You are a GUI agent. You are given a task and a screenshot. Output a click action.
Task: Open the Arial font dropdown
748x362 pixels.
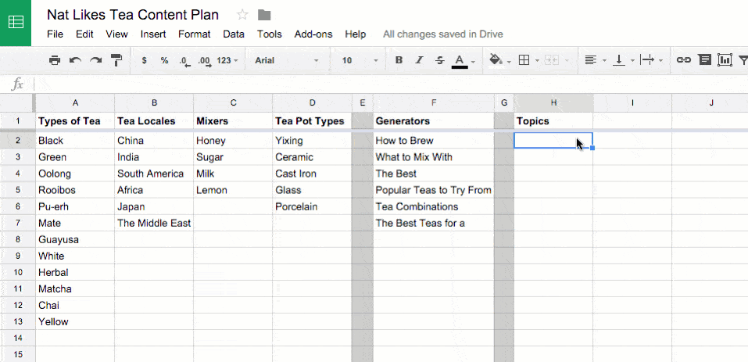[286, 60]
